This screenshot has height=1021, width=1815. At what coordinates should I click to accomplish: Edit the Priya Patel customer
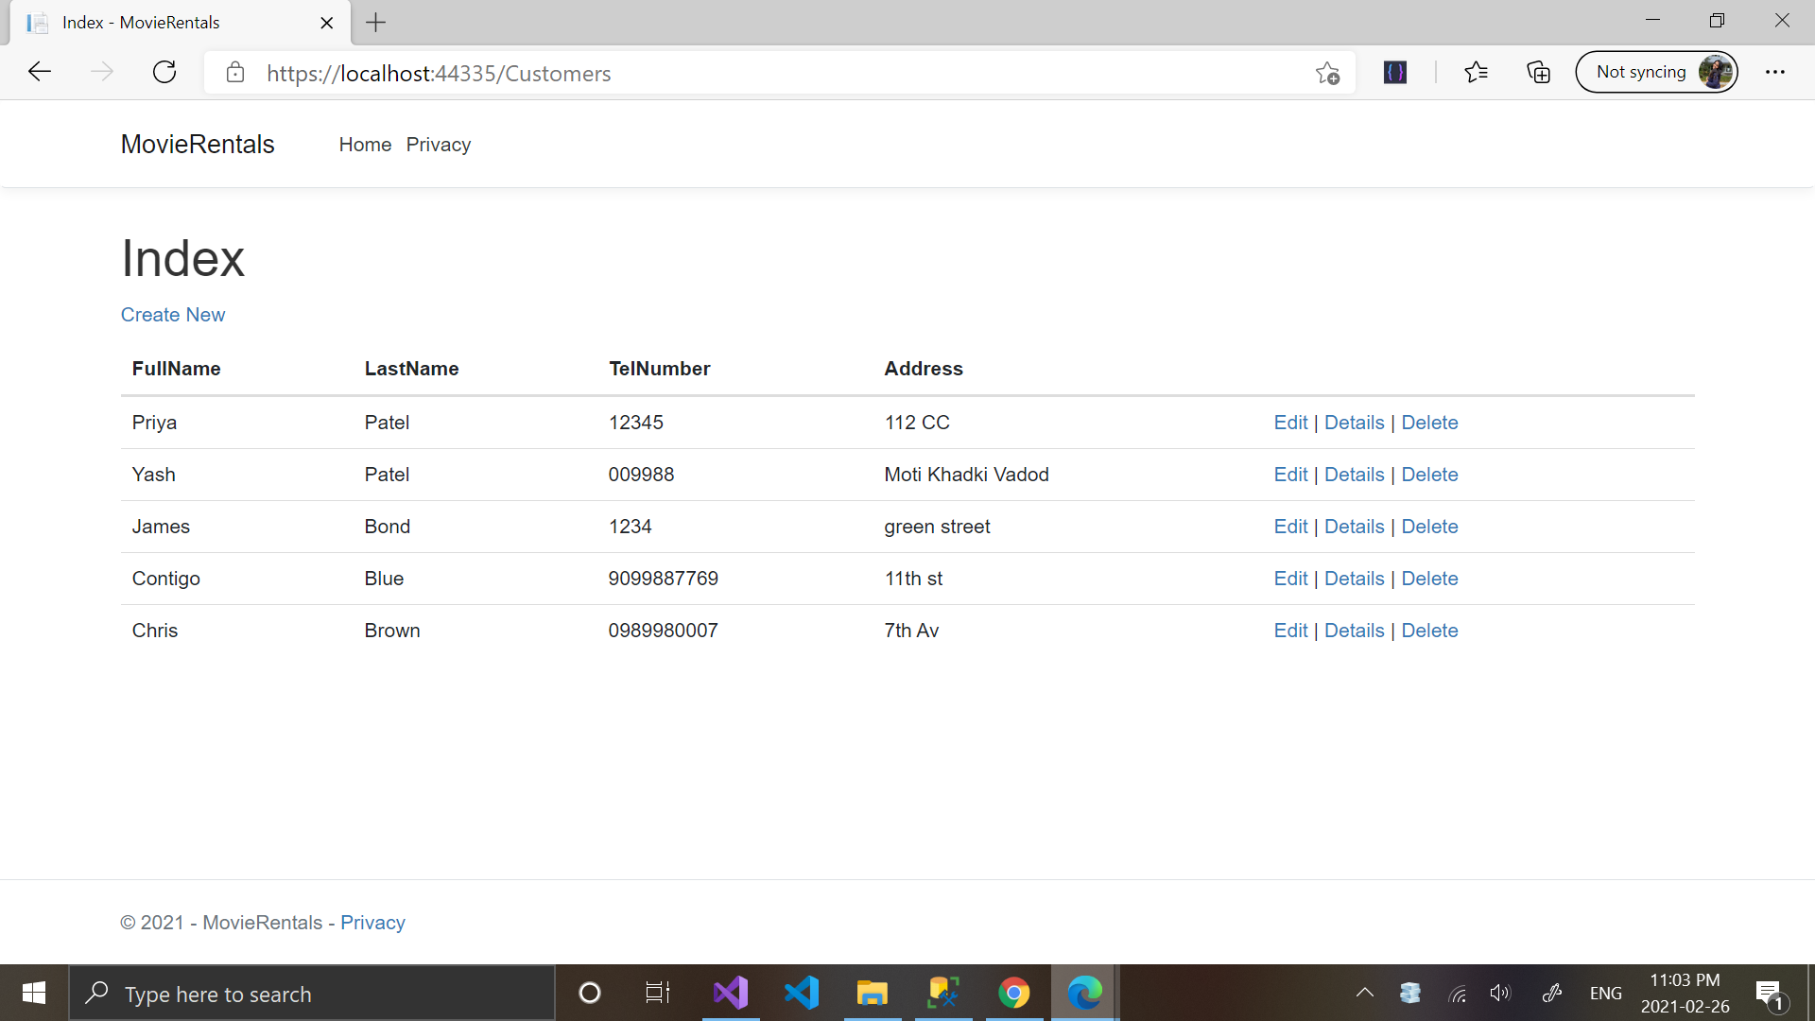pos(1290,423)
